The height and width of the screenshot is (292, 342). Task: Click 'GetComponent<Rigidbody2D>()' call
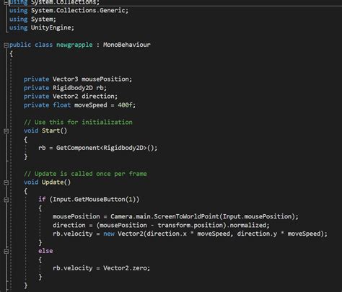click(x=105, y=148)
